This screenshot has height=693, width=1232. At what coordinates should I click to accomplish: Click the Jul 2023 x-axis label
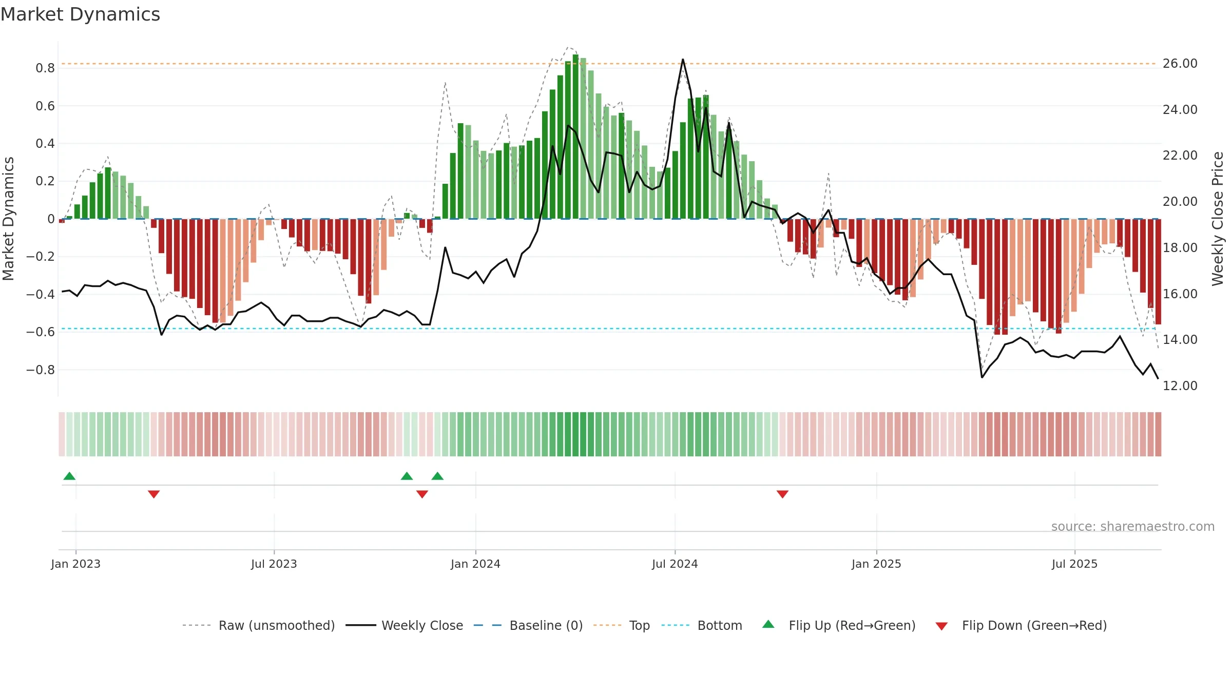274,564
